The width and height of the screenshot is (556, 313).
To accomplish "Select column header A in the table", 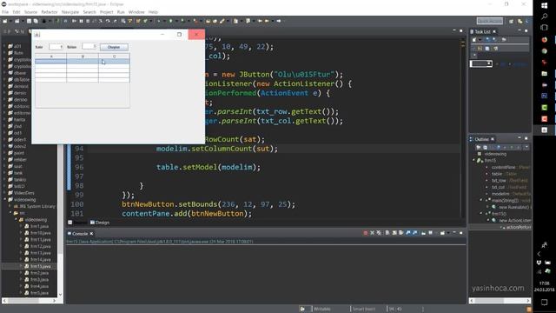I will 50,57.
